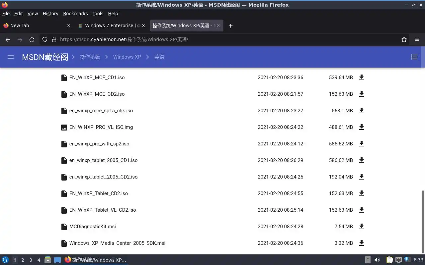Switch to workspace 4 in pager

click(39, 260)
